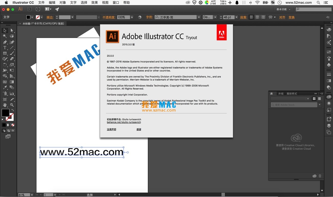The width and height of the screenshot is (333, 197).
Task: Open the 对象 menu
Action: (x=63, y=3)
